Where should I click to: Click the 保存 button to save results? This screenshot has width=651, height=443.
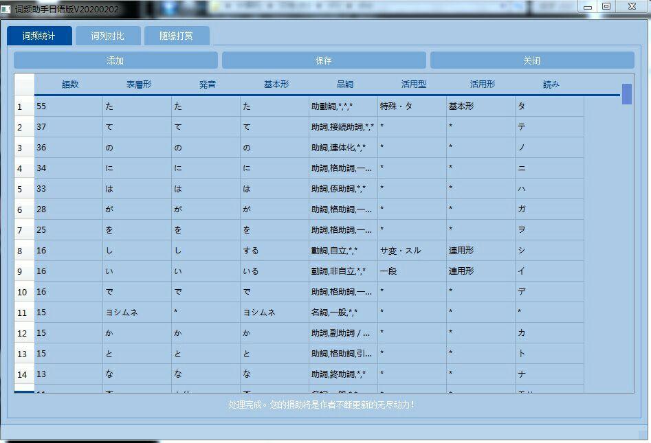click(x=324, y=60)
